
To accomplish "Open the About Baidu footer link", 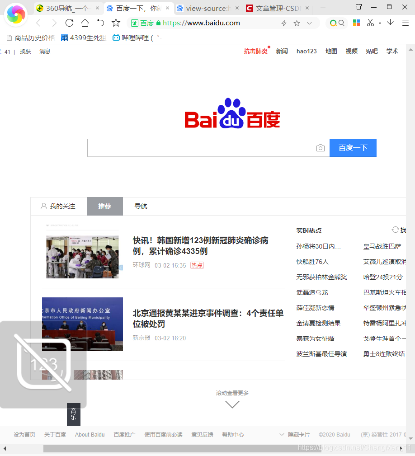I will pyautogui.click(x=90, y=434).
